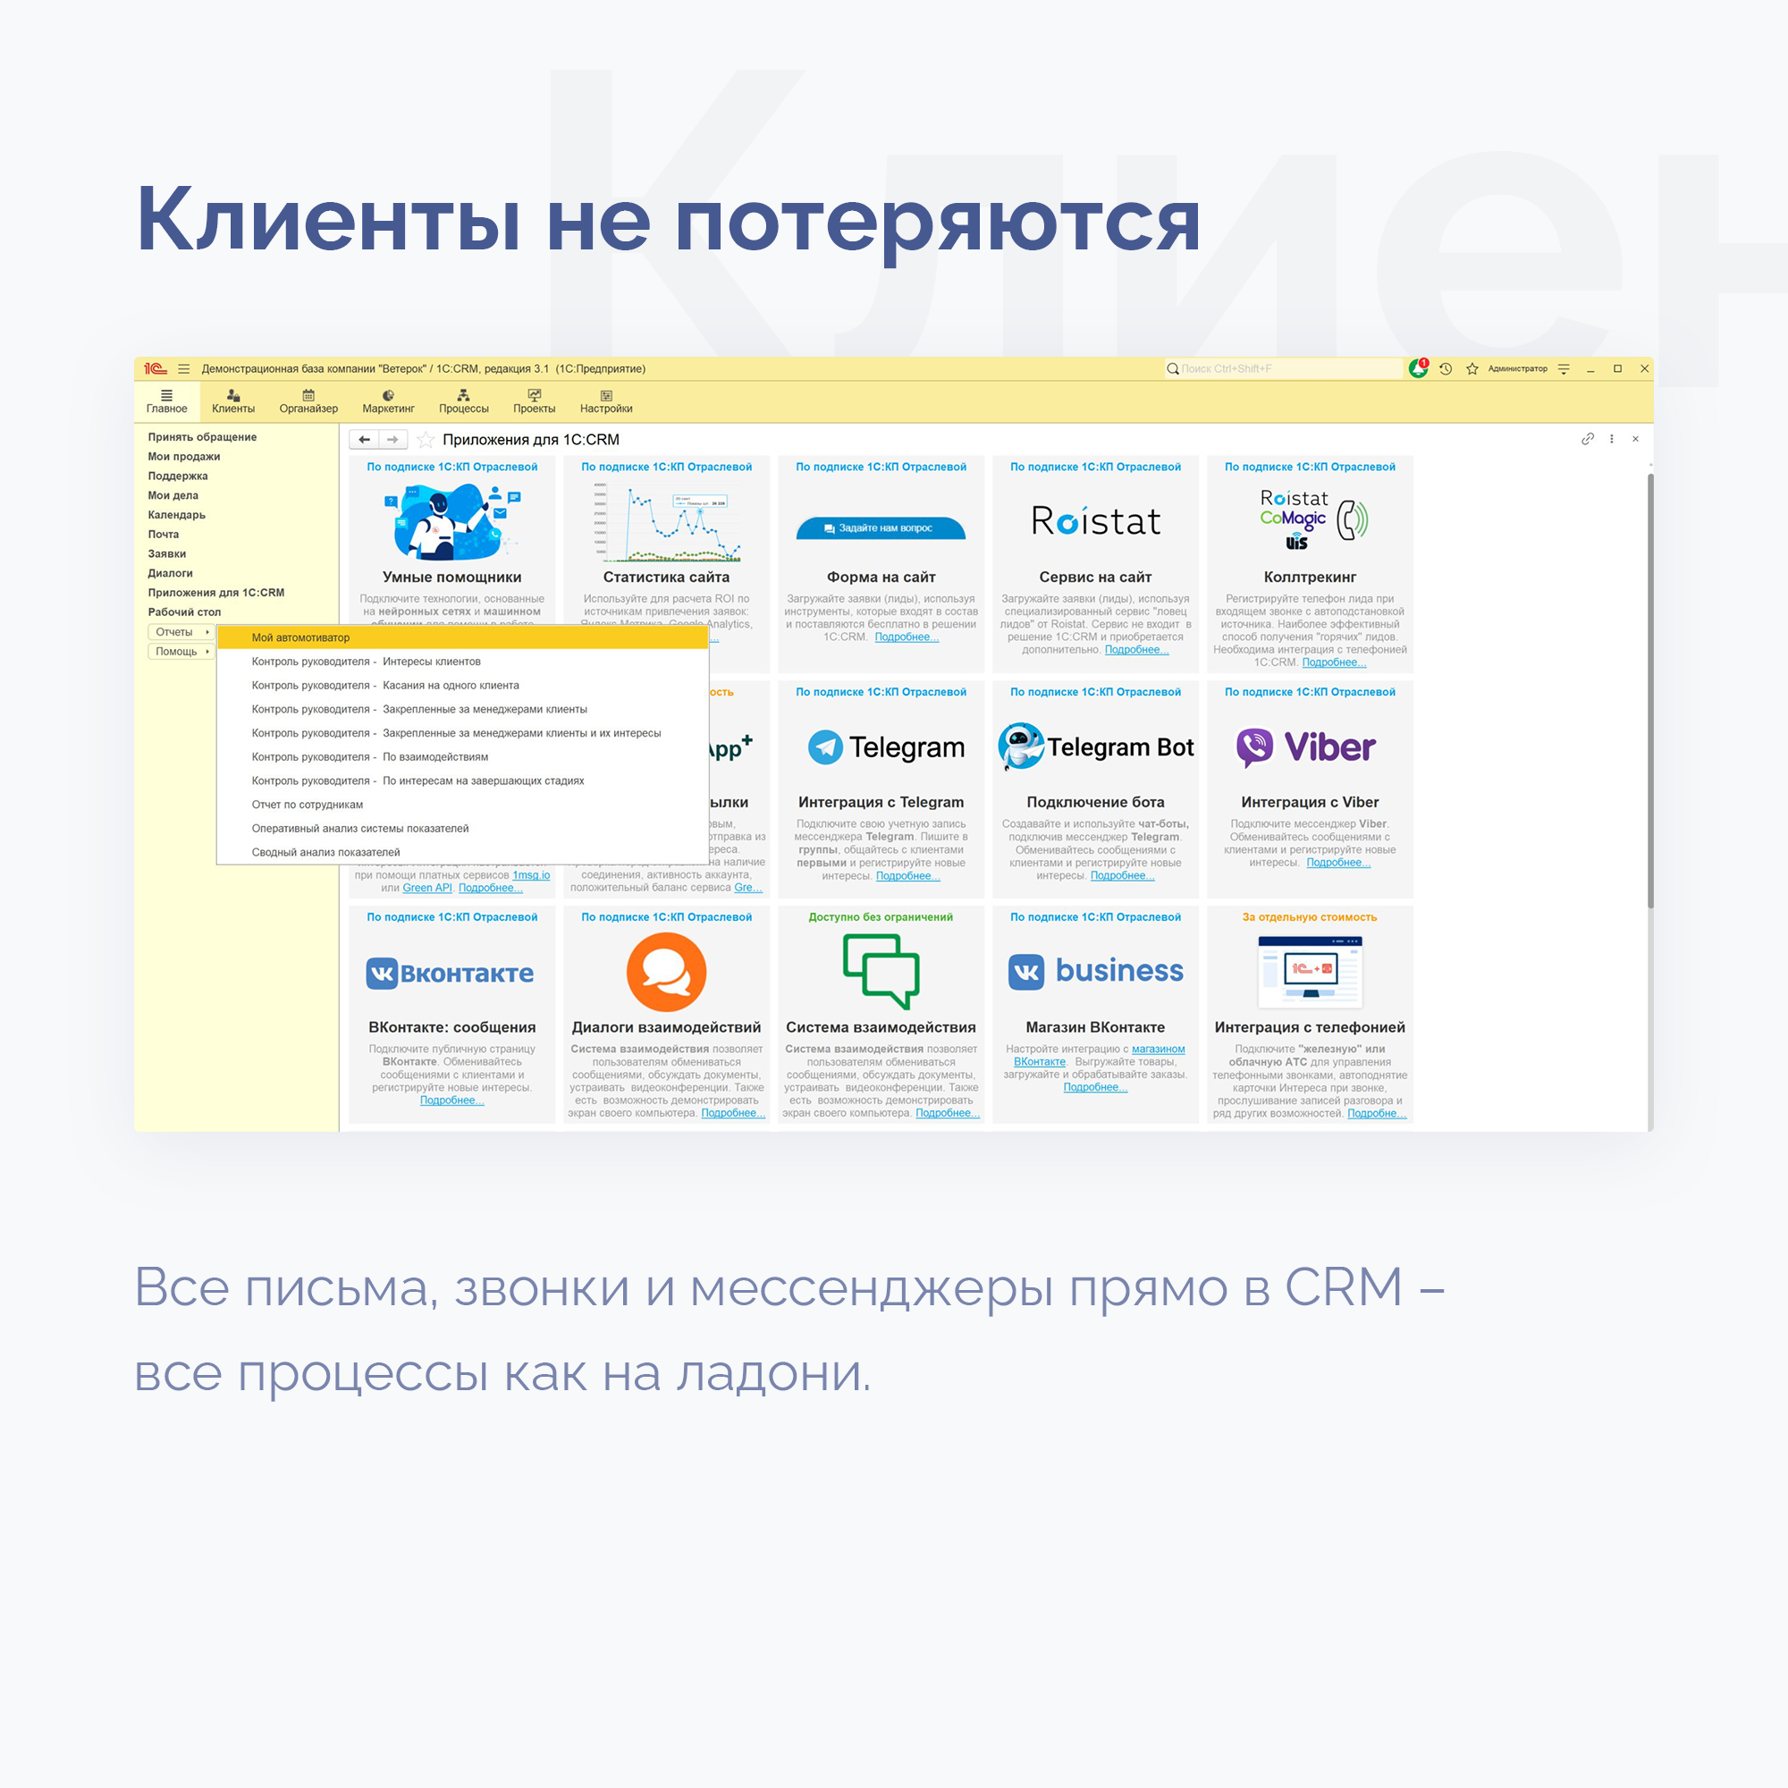Open Почта in the sidebar
This screenshot has height=1788, width=1788.
click(x=163, y=534)
